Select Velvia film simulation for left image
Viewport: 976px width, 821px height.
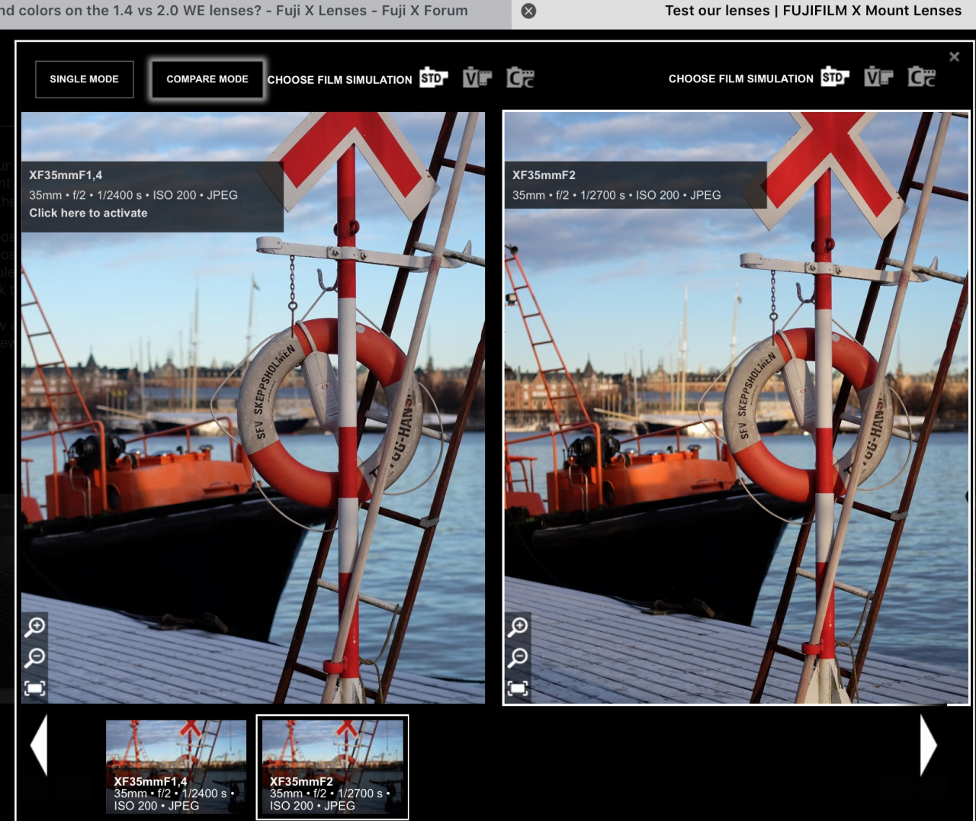(477, 78)
